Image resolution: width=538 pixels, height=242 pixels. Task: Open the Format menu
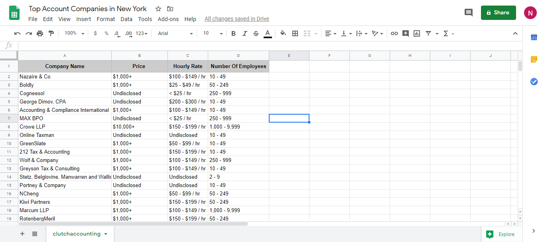106,19
